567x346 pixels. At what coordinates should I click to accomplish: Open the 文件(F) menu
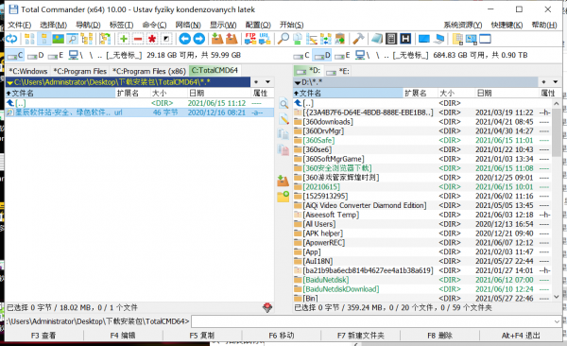pyautogui.click(x=20, y=25)
